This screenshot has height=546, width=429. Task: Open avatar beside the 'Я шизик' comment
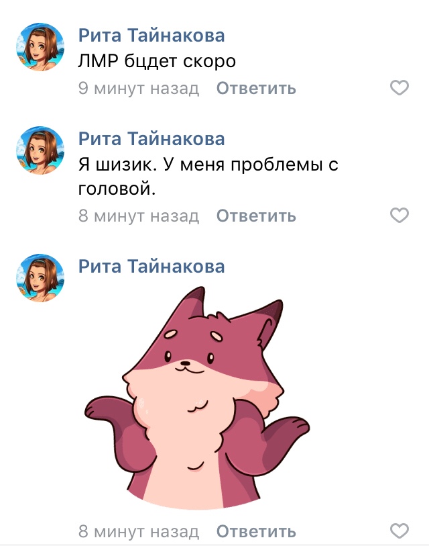[x=40, y=150]
